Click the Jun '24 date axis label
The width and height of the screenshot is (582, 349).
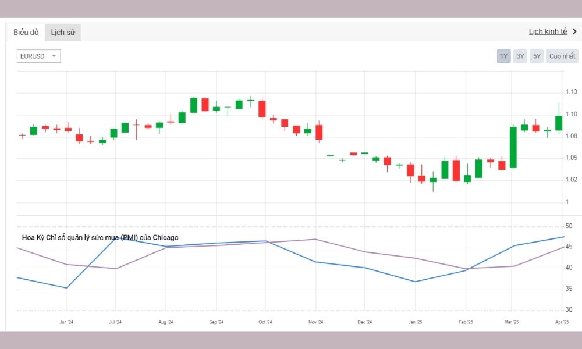pyautogui.click(x=66, y=321)
